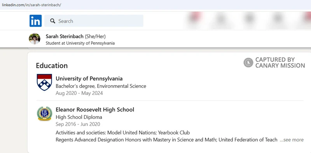This screenshot has height=153, width=311.
Task: Click the "CAPTURED BY CANARY MISSION" watermark text
Action: click(x=280, y=62)
